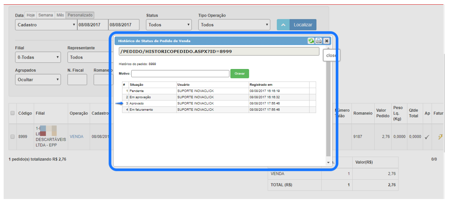
Task: Click into the Motivo text field
Action: click(180, 74)
